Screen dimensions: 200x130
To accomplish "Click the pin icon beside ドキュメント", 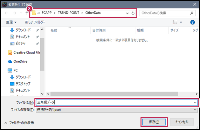I will pyautogui.click(x=37, y=37).
